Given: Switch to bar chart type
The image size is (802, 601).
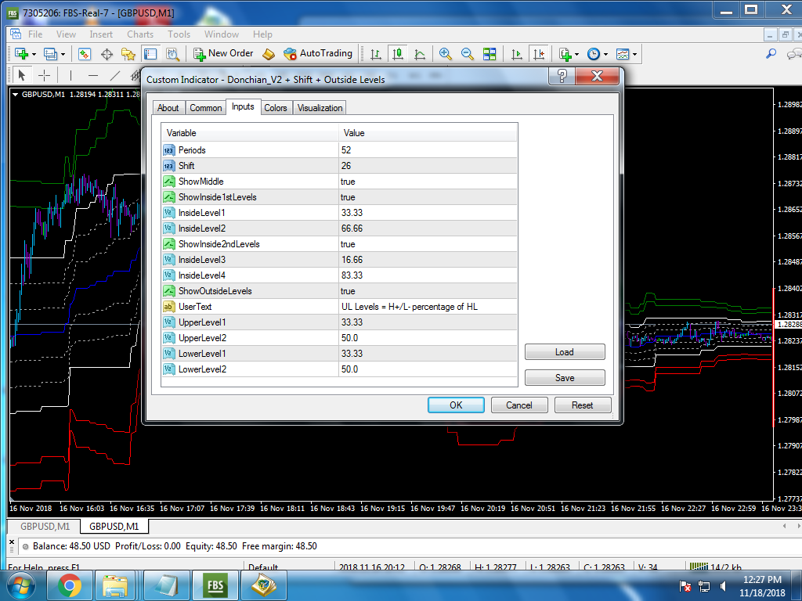Looking at the screenshot, I should click(376, 54).
